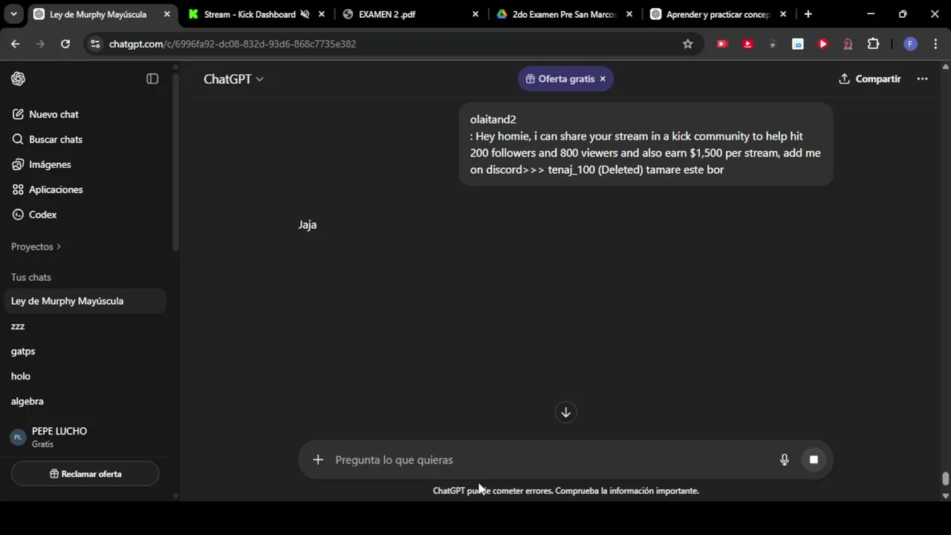
Task: Open the Chrome extensions puzzle icon
Action: click(873, 44)
